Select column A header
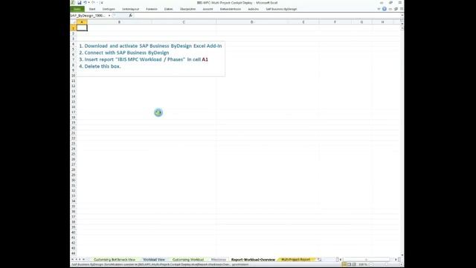The height and width of the screenshot is (268, 476). point(82,22)
